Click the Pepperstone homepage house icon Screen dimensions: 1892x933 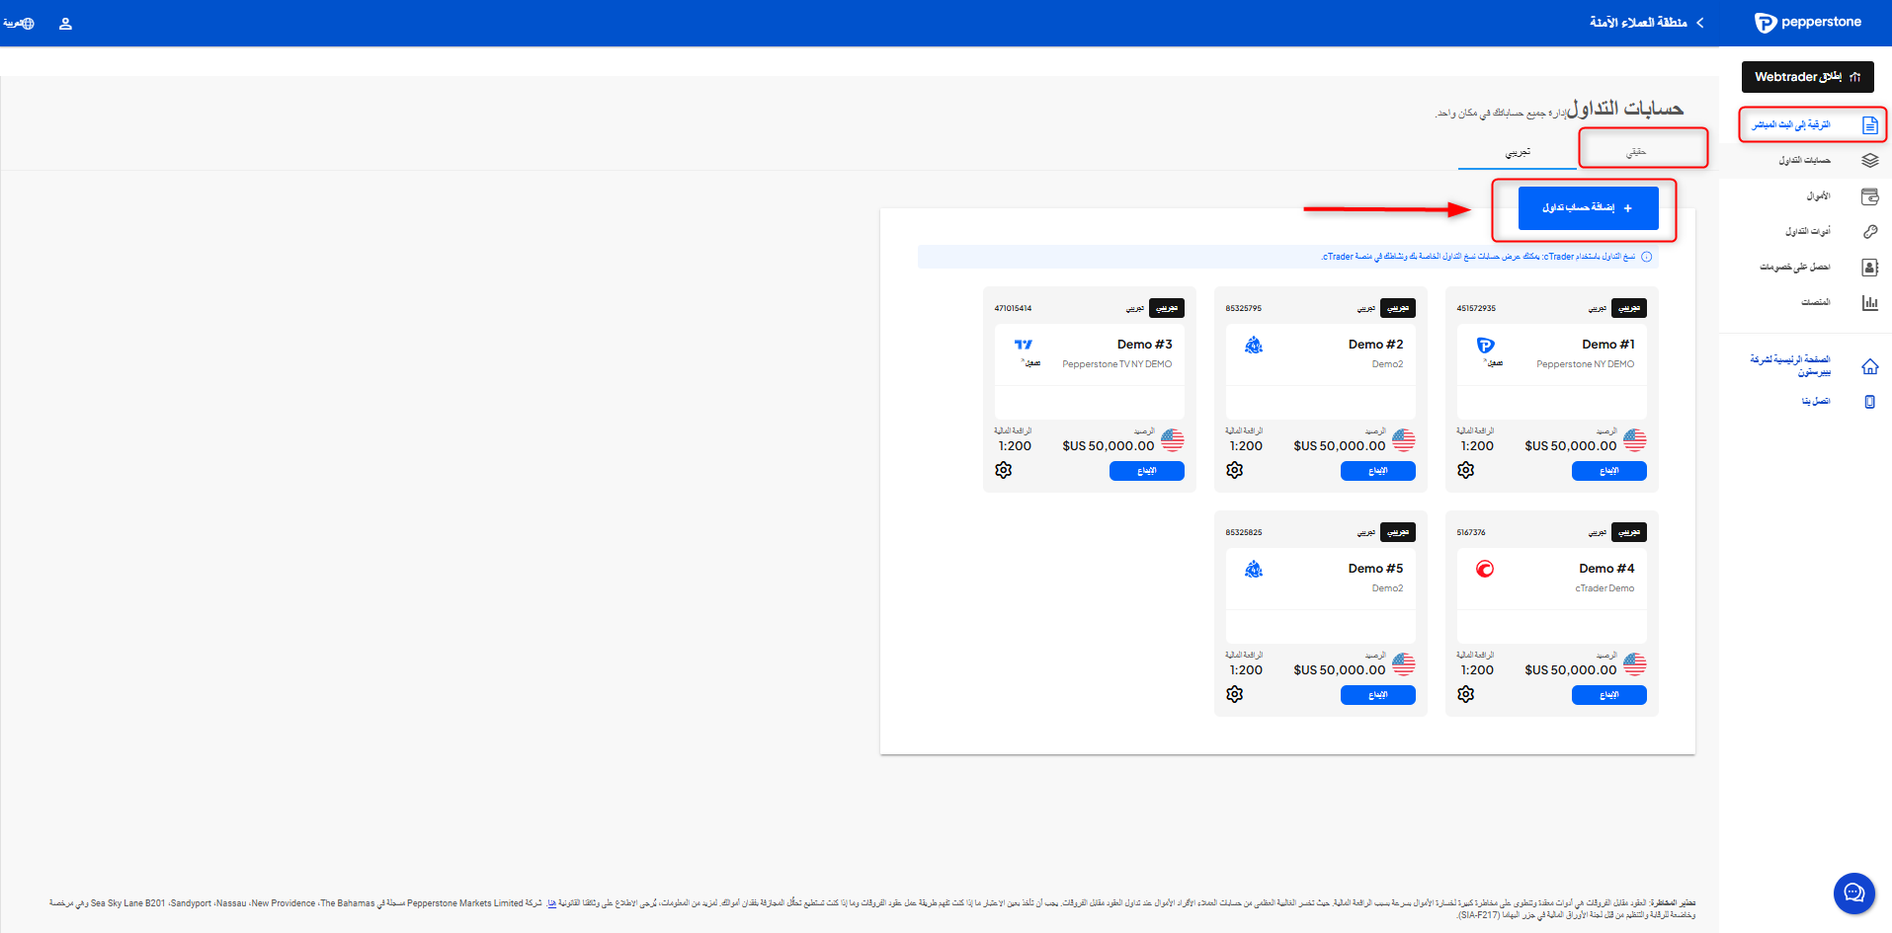tap(1869, 366)
